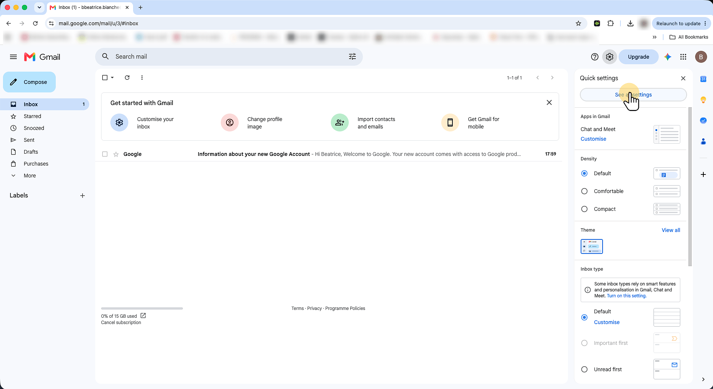
Task: Open the select-all dropdown arrow
Action: [x=112, y=78]
